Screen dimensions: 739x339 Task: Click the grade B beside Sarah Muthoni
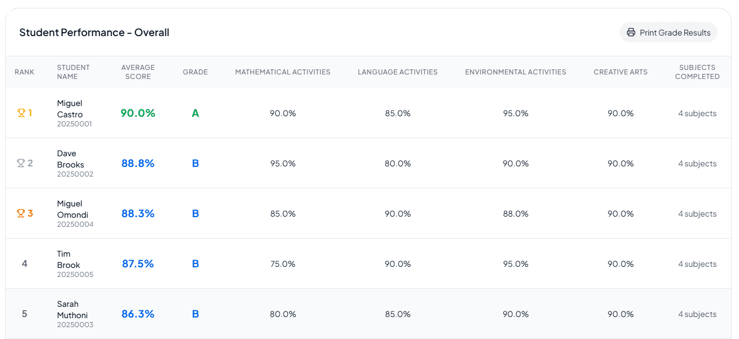pos(195,314)
